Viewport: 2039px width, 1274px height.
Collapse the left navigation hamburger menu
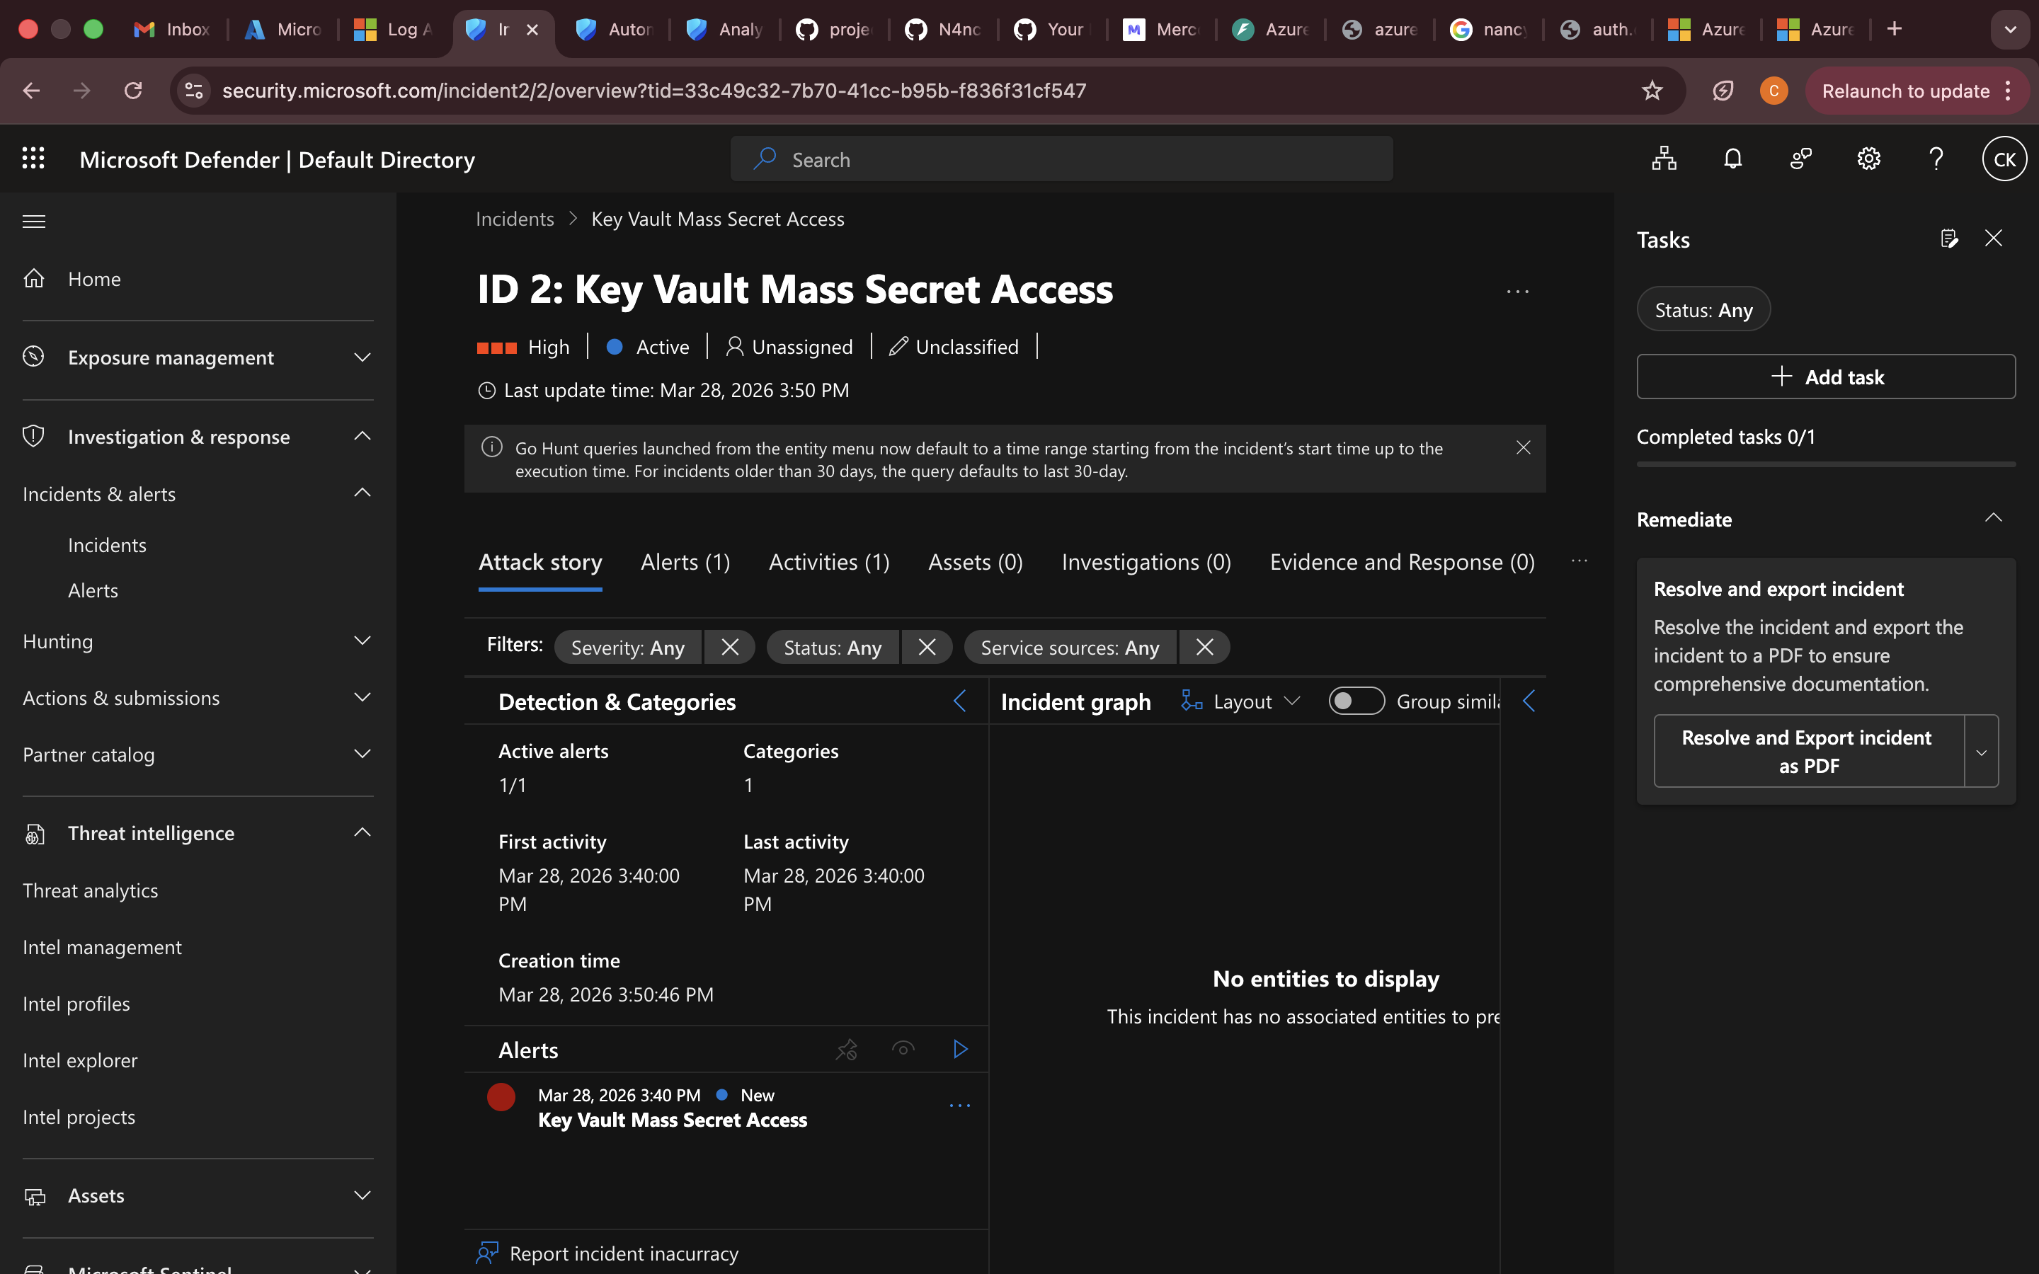tap(34, 222)
